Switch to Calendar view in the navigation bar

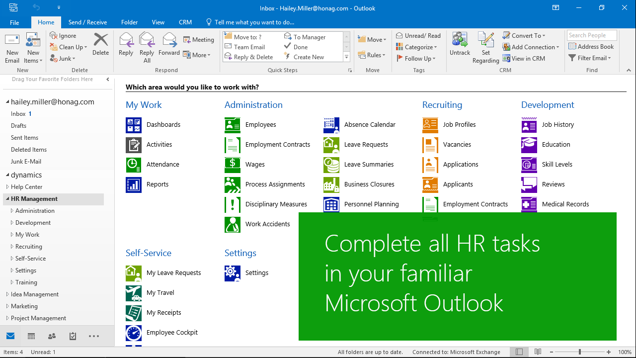[x=31, y=336]
